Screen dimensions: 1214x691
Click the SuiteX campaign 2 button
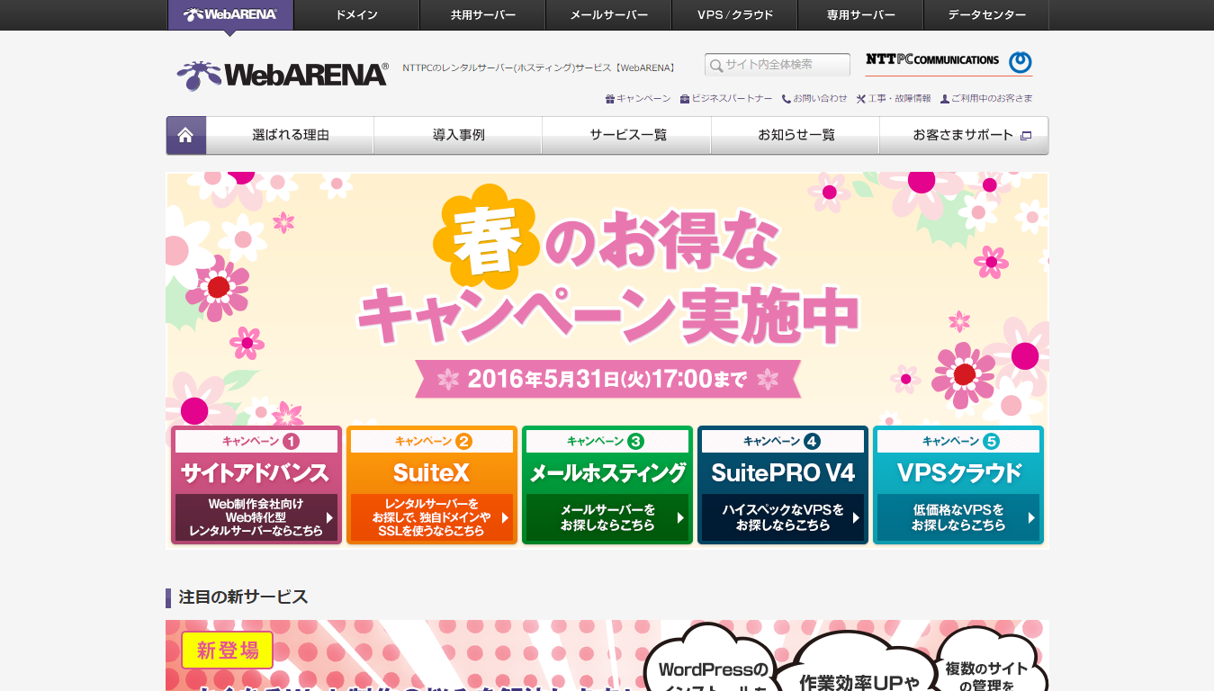click(431, 486)
